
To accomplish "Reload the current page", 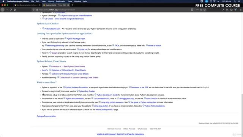I will click(x=11, y=10).
